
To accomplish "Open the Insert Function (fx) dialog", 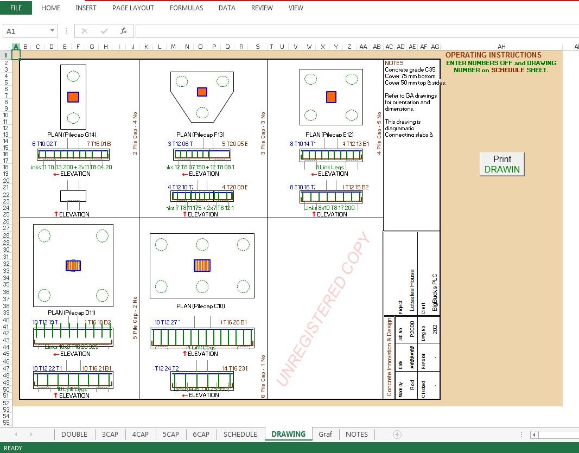I will click(x=125, y=31).
